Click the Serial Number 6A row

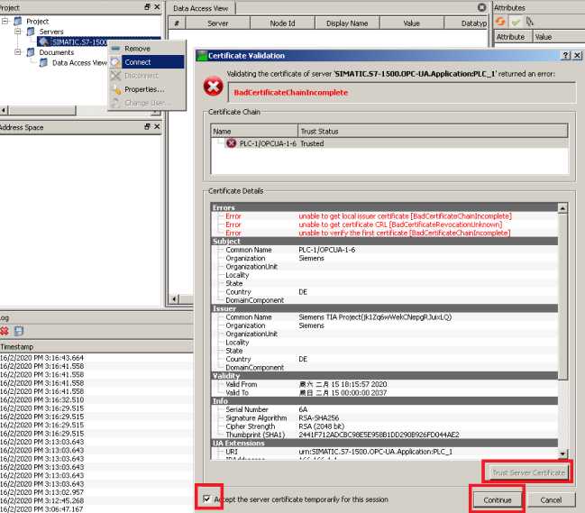(385, 409)
